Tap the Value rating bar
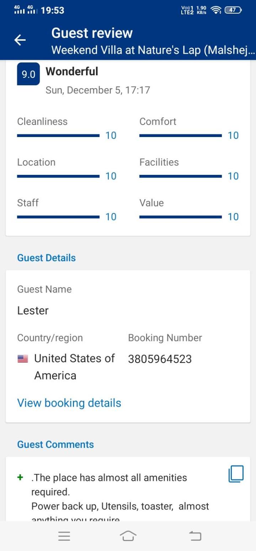This screenshot has height=551, width=256. click(x=181, y=217)
